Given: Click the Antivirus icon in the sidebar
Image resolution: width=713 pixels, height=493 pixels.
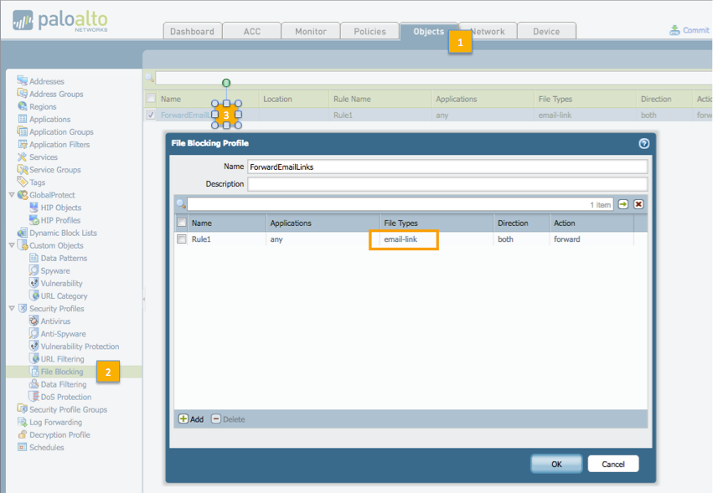Looking at the screenshot, I should 34,321.
